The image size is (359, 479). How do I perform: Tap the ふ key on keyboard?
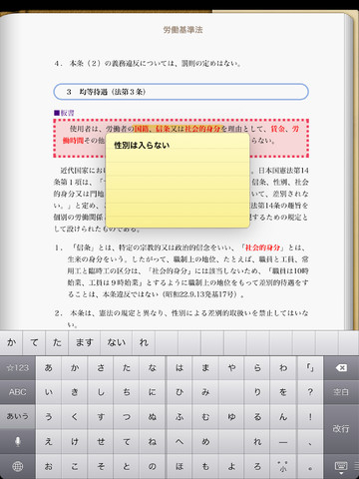179,417
